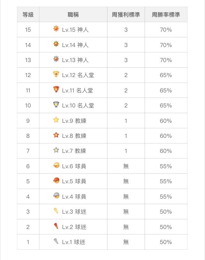Click the Lv.9 教練 yellow star icon
Viewport: 205px width, 260px height.
point(56,120)
